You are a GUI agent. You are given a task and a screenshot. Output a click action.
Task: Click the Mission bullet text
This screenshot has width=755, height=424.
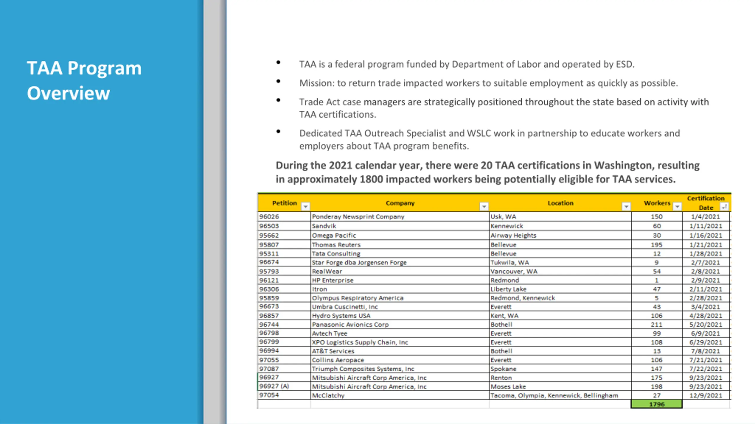(x=488, y=83)
